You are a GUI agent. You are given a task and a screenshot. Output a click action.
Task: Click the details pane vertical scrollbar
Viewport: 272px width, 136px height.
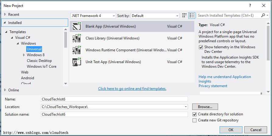tap(268, 43)
